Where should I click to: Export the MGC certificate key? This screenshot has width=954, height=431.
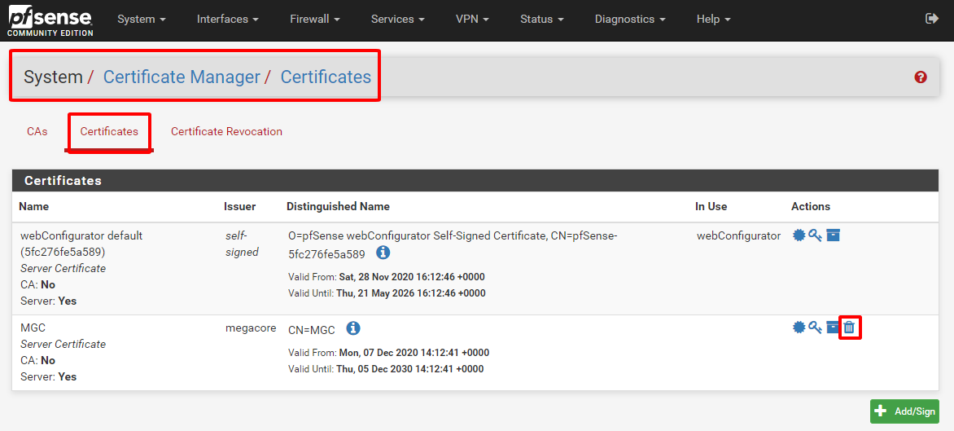coord(816,328)
